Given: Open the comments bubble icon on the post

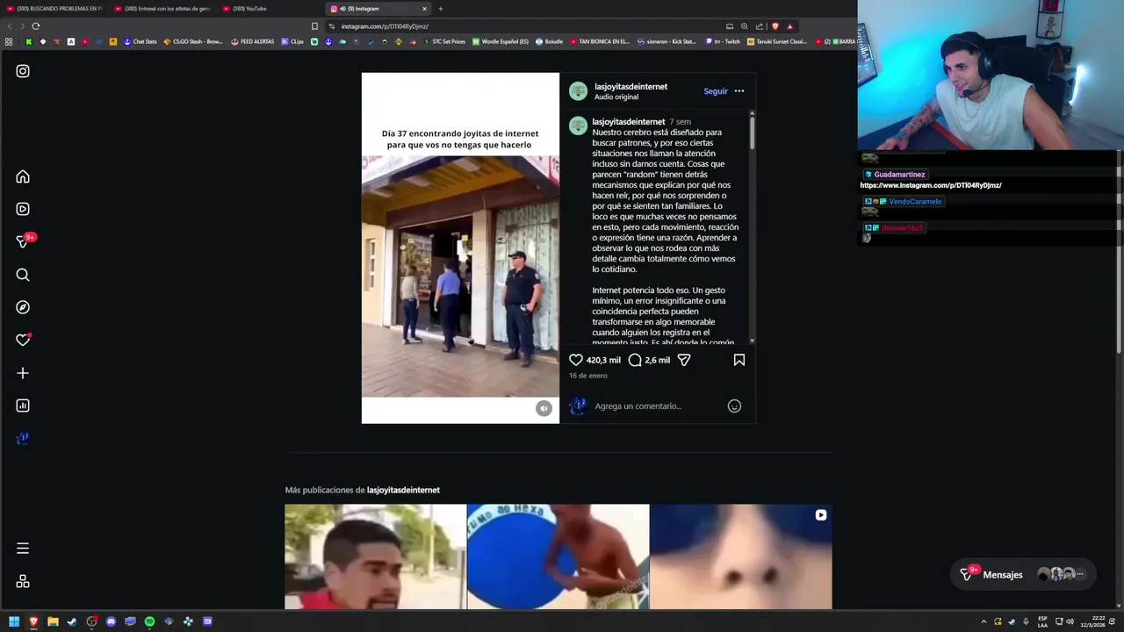Looking at the screenshot, I should (635, 360).
